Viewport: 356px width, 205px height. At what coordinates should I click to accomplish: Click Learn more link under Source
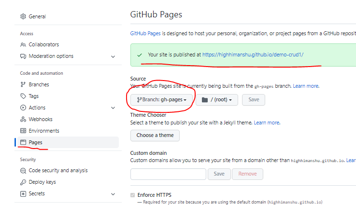pyautogui.click(x=306, y=86)
